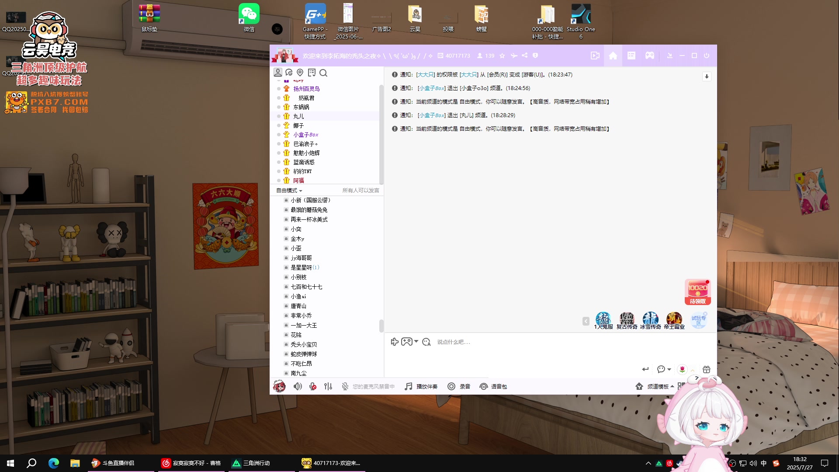The height and width of the screenshot is (472, 839).
Task: Select sub-channel 一加一大王
Action: pos(304,325)
